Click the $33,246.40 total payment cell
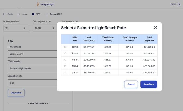Viewport: 183px width, 111px height. tap(149, 60)
